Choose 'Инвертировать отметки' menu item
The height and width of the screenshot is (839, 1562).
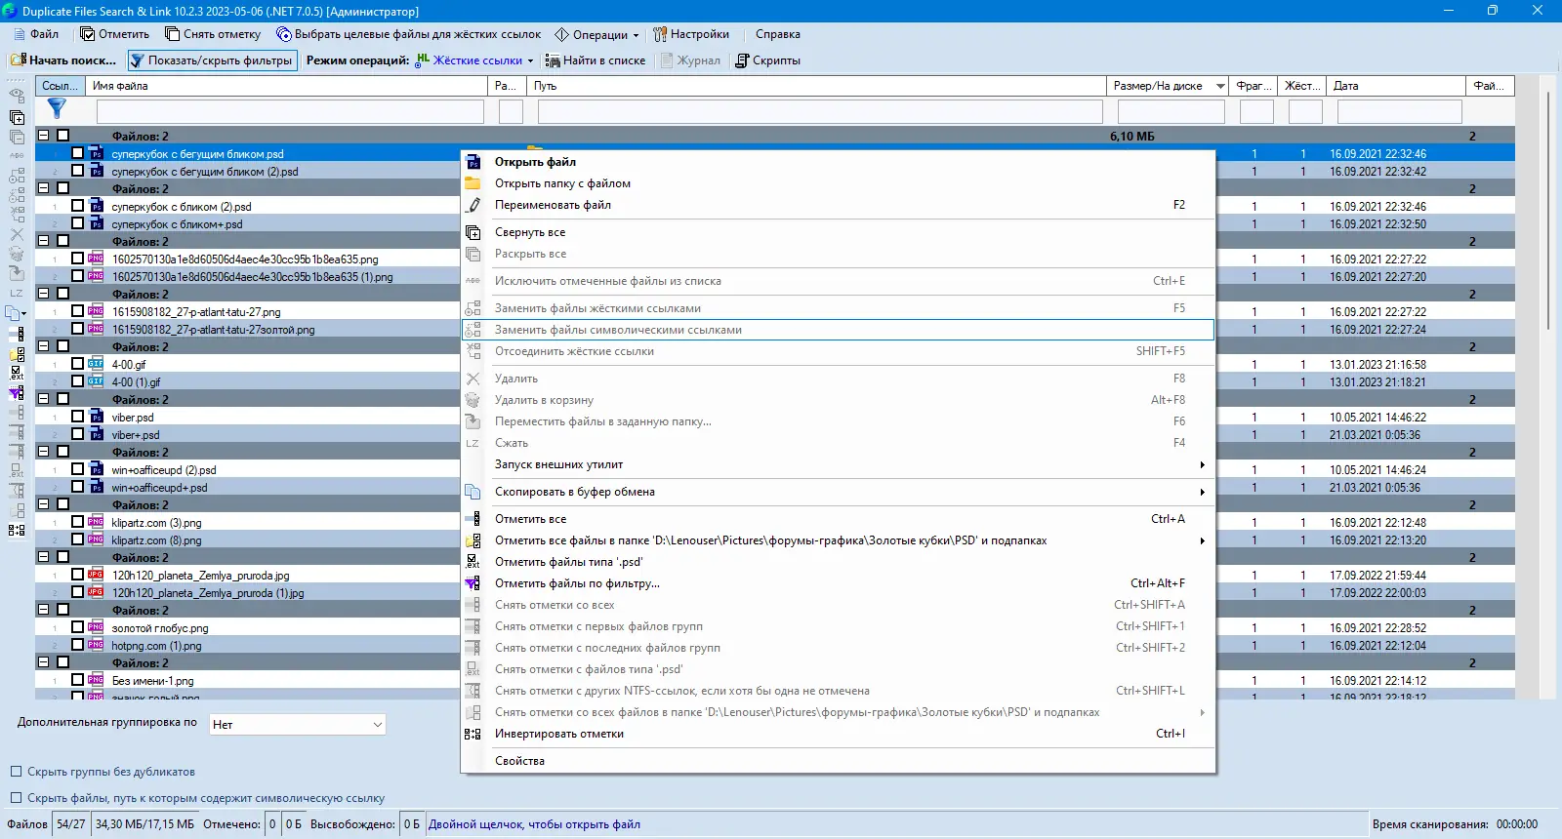[x=838, y=734]
